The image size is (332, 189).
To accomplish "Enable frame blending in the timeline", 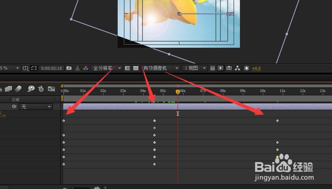I will pyautogui.click(x=8, y=89).
